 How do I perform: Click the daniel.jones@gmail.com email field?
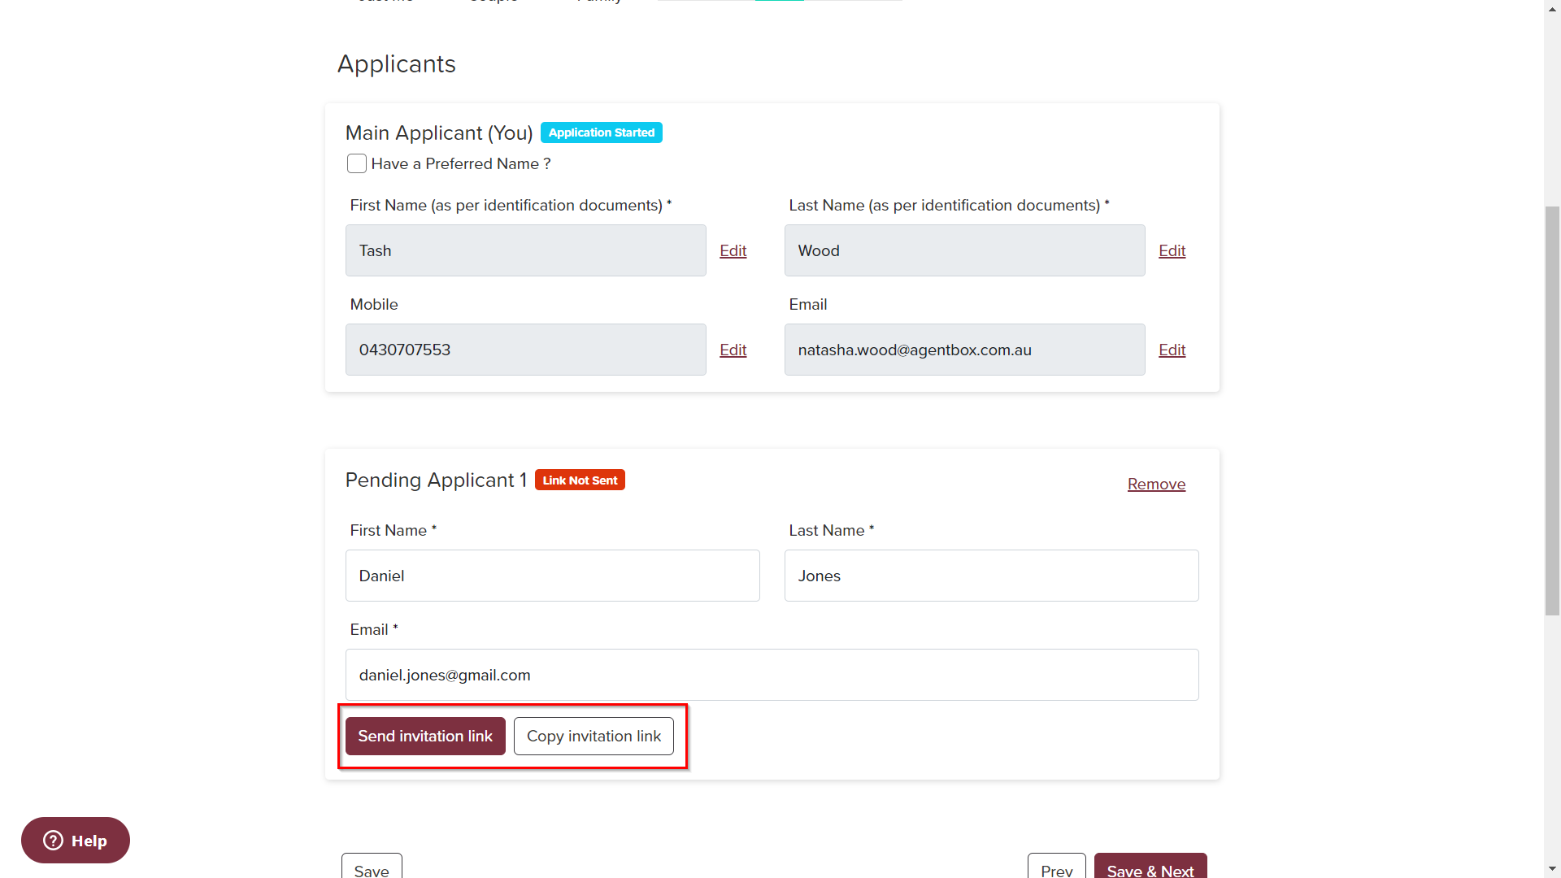click(x=772, y=675)
